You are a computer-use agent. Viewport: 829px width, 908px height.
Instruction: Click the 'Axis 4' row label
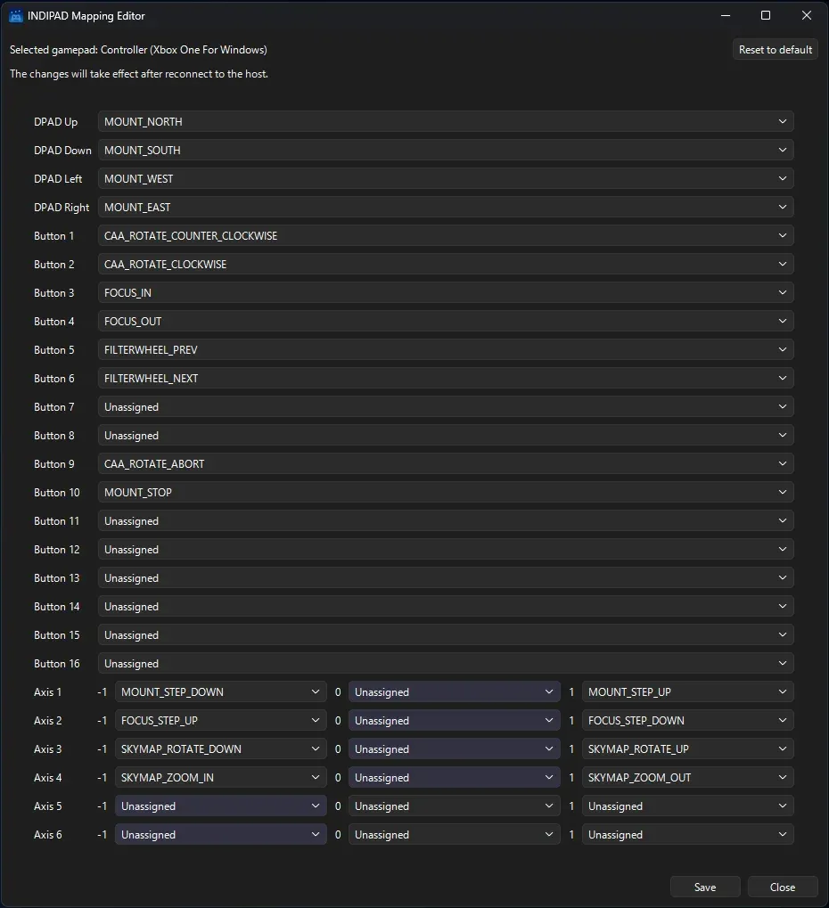pos(47,778)
